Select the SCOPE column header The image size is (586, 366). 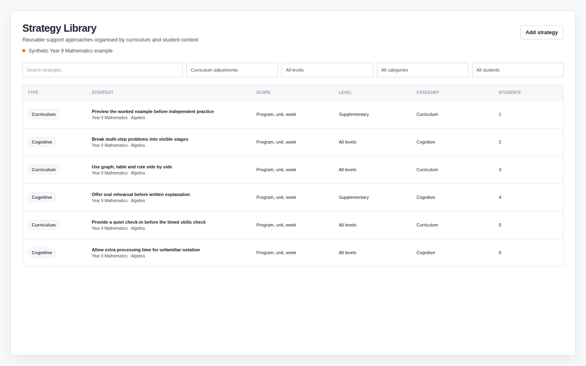[x=263, y=93]
